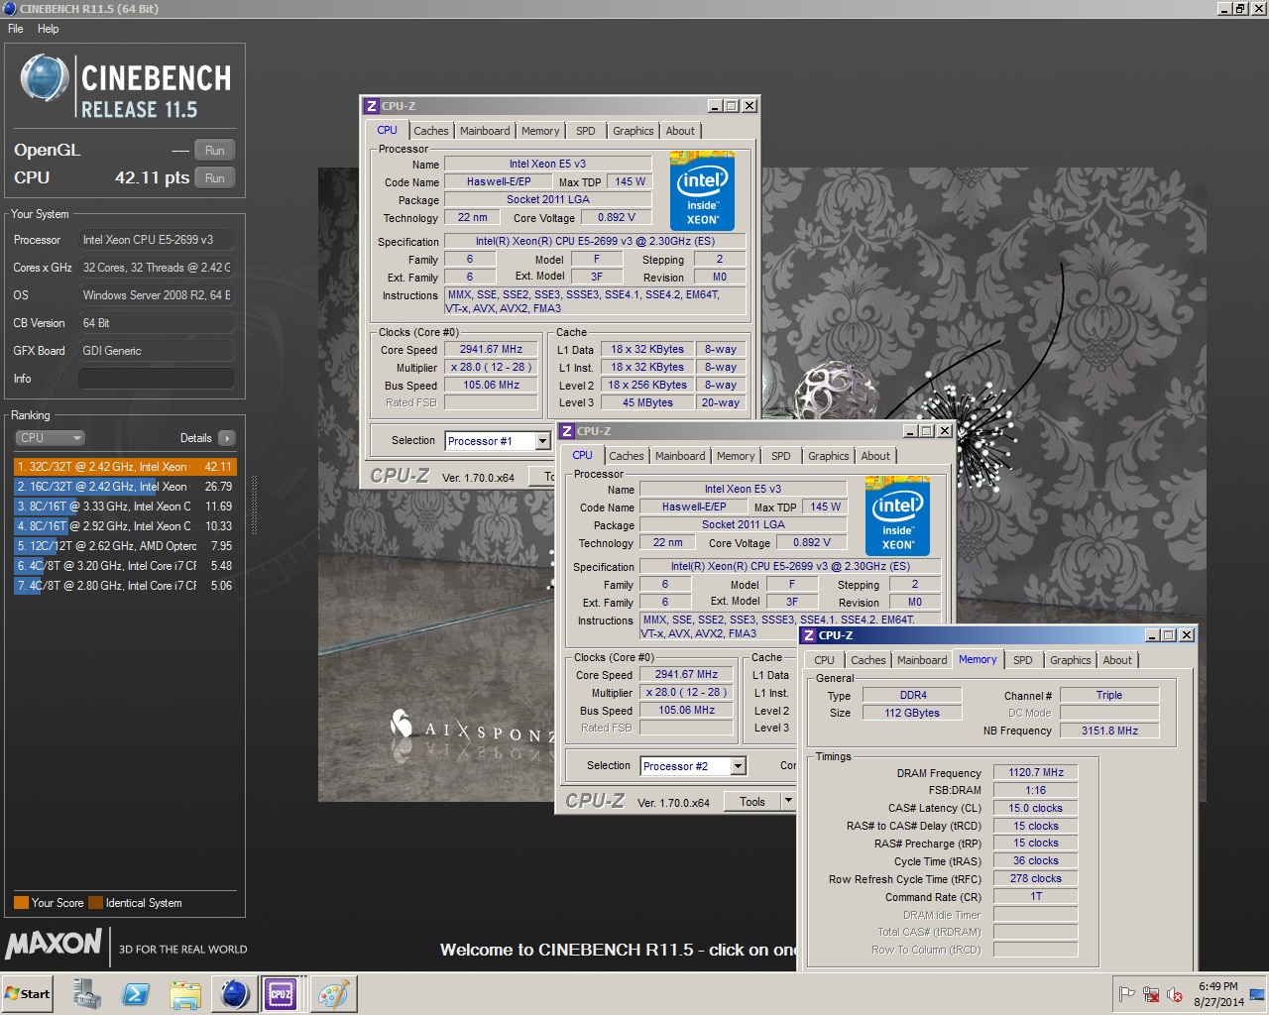This screenshot has height=1015, width=1269.
Task: Click the CAS# Latency value 15.0 clocks
Action: coord(1035,808)
